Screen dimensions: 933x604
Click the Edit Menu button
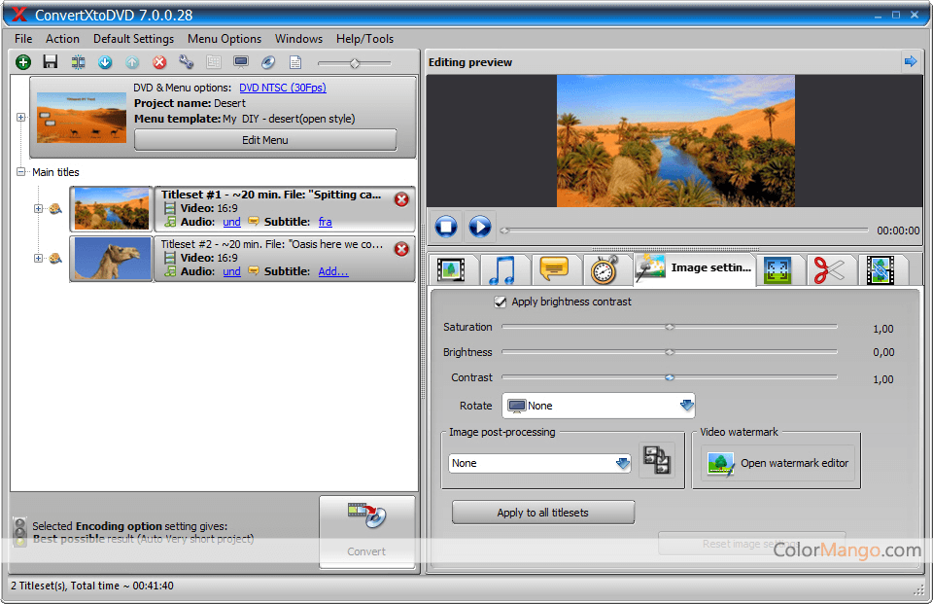(264, 140)
